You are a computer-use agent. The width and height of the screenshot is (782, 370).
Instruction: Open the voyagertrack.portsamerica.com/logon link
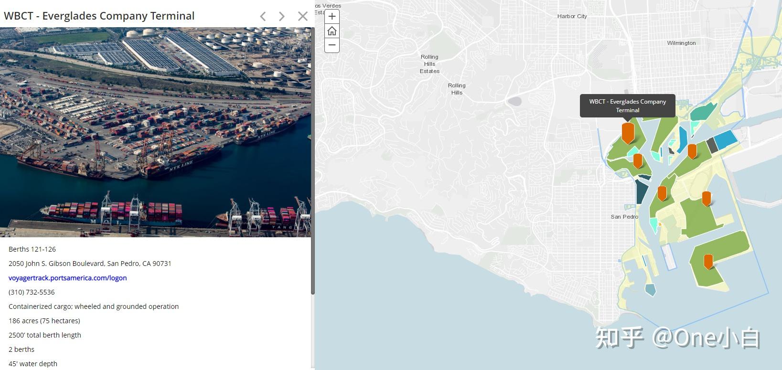pos(68,278)
